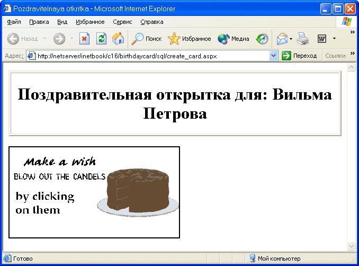The height and width of the screenshot is (266, 359).
Task: Print the page with printer icon
Action: click(x=303, y=39)
